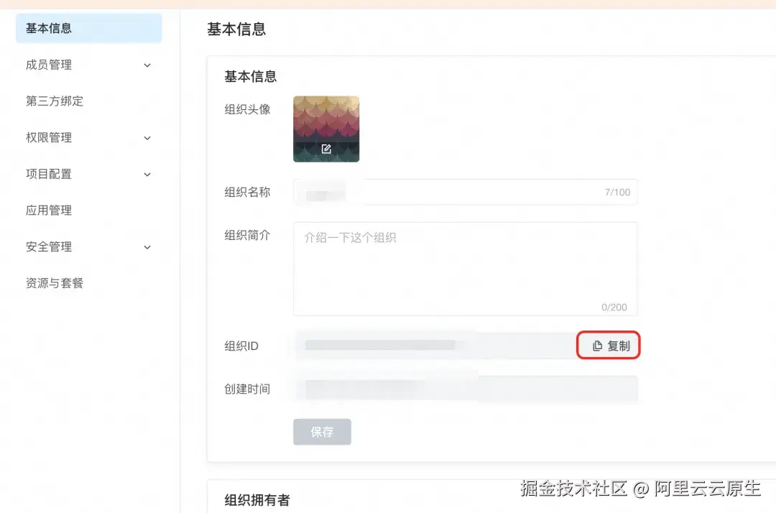Screen dimensions: 776x513
Task: Click the 创建时间 creation time field
Action: click(466, 389)
